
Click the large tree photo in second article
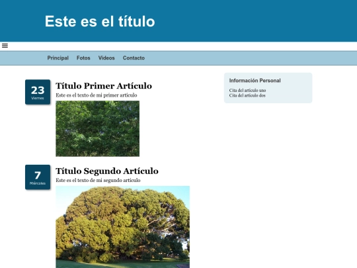click(x=123, y=227)
